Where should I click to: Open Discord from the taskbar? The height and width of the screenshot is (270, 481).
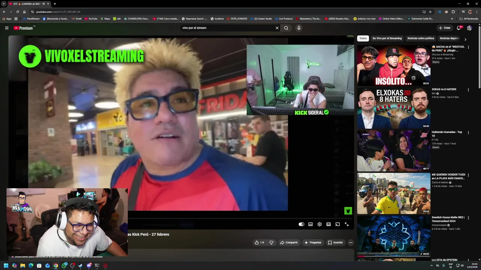89,265
